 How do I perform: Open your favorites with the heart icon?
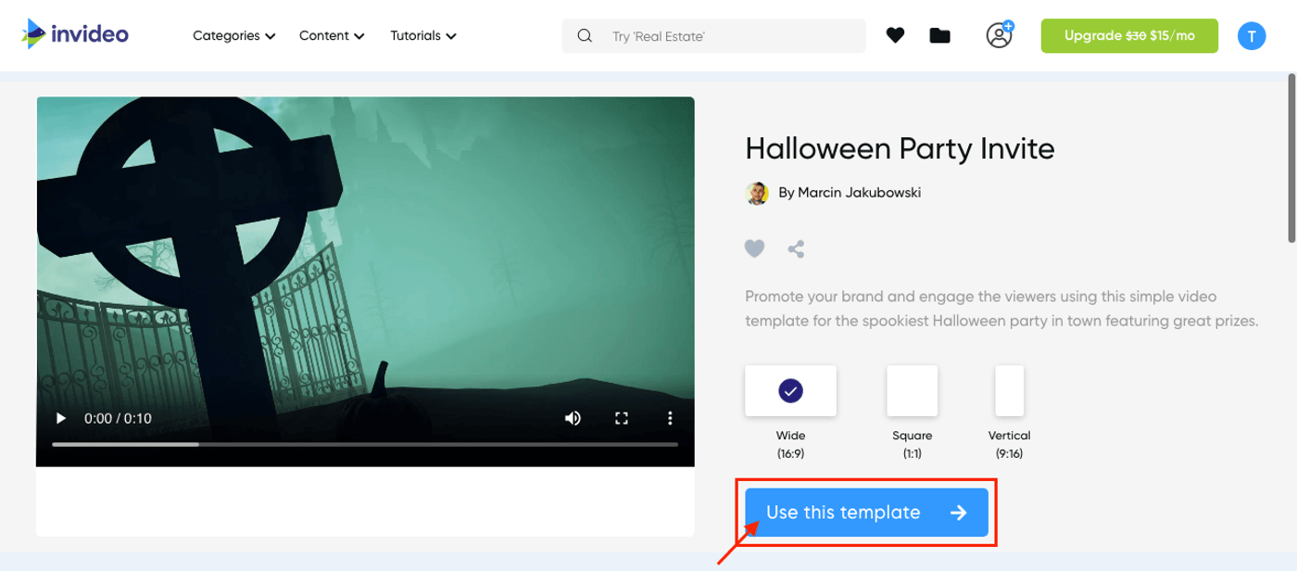(x=895, y=34)
